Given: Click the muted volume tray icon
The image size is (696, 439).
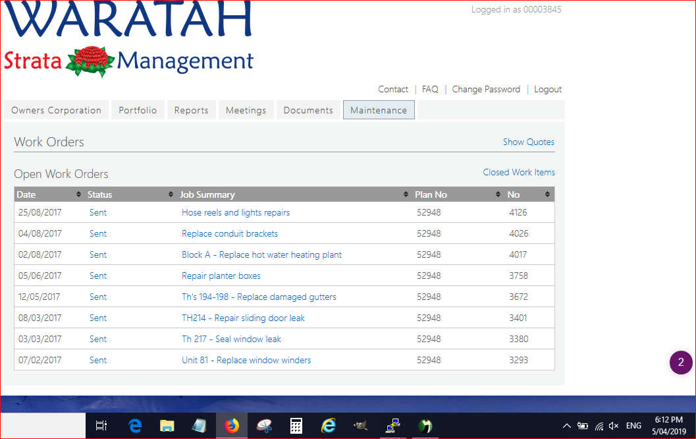Looking at the screenshot, I should [x=614, y=426].
